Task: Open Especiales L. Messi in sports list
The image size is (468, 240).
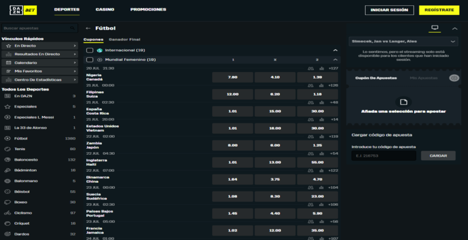Action: point(39,117)
